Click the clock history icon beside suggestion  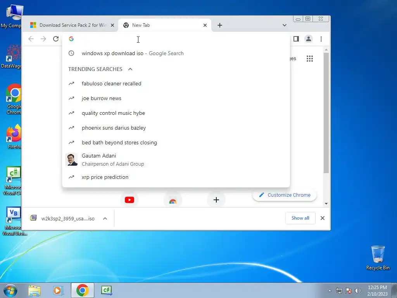(71, 53)
